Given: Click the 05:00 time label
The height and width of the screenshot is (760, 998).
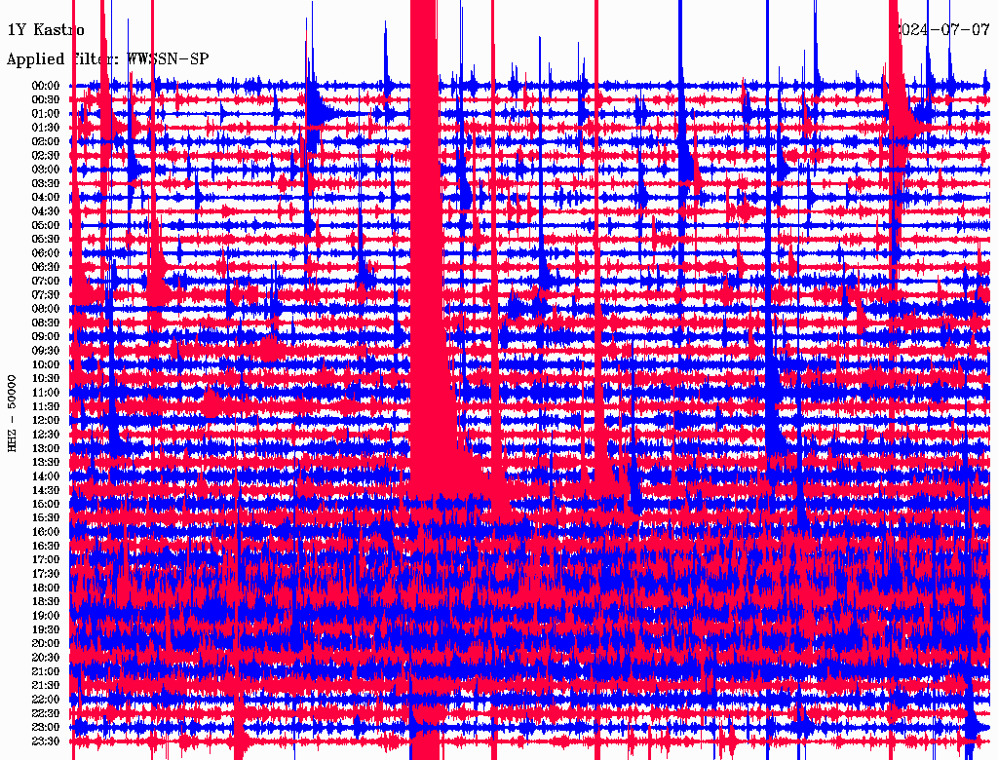Looking at the screenshot, I should [x=46, y=225].
